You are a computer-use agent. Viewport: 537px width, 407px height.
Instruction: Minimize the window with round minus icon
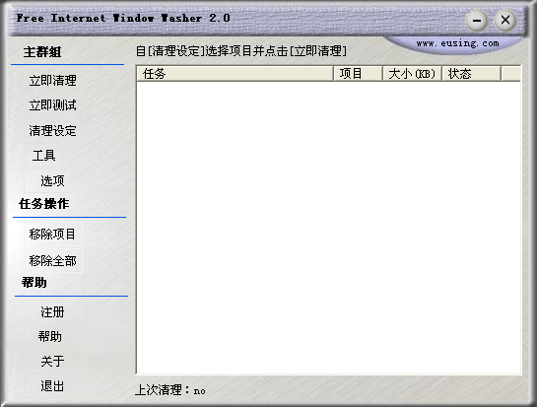click(477, 21)
